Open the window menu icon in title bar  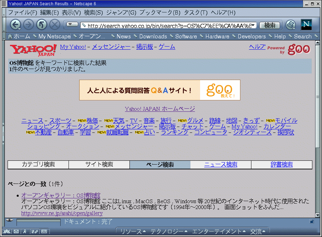(x=4, y=4)
